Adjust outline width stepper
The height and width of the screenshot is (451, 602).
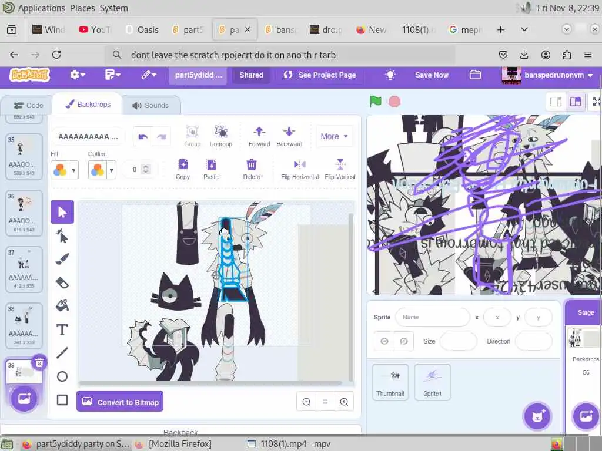146,169
